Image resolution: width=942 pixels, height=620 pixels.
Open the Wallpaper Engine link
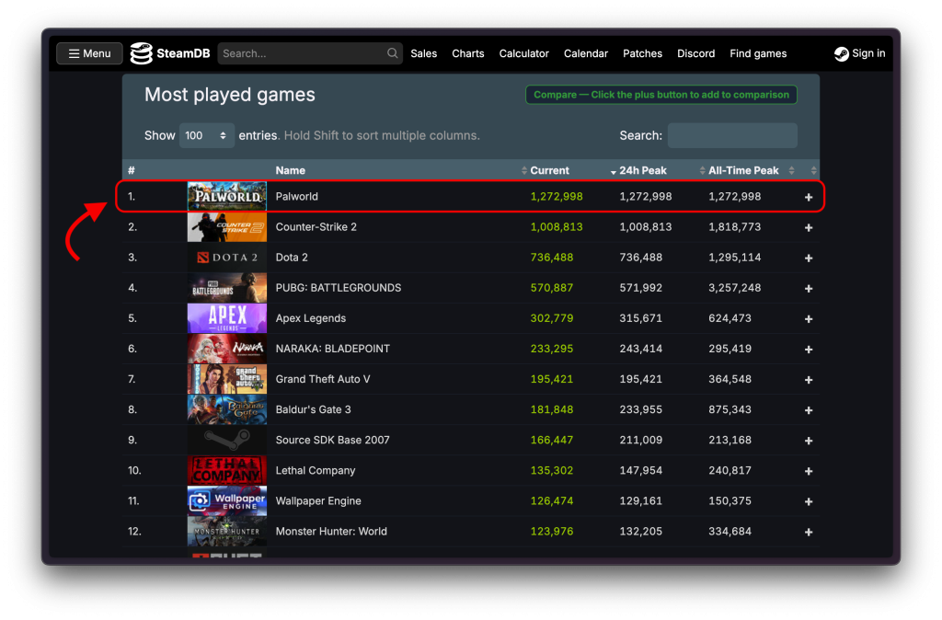pyautogui.click(x=318, y=501)
